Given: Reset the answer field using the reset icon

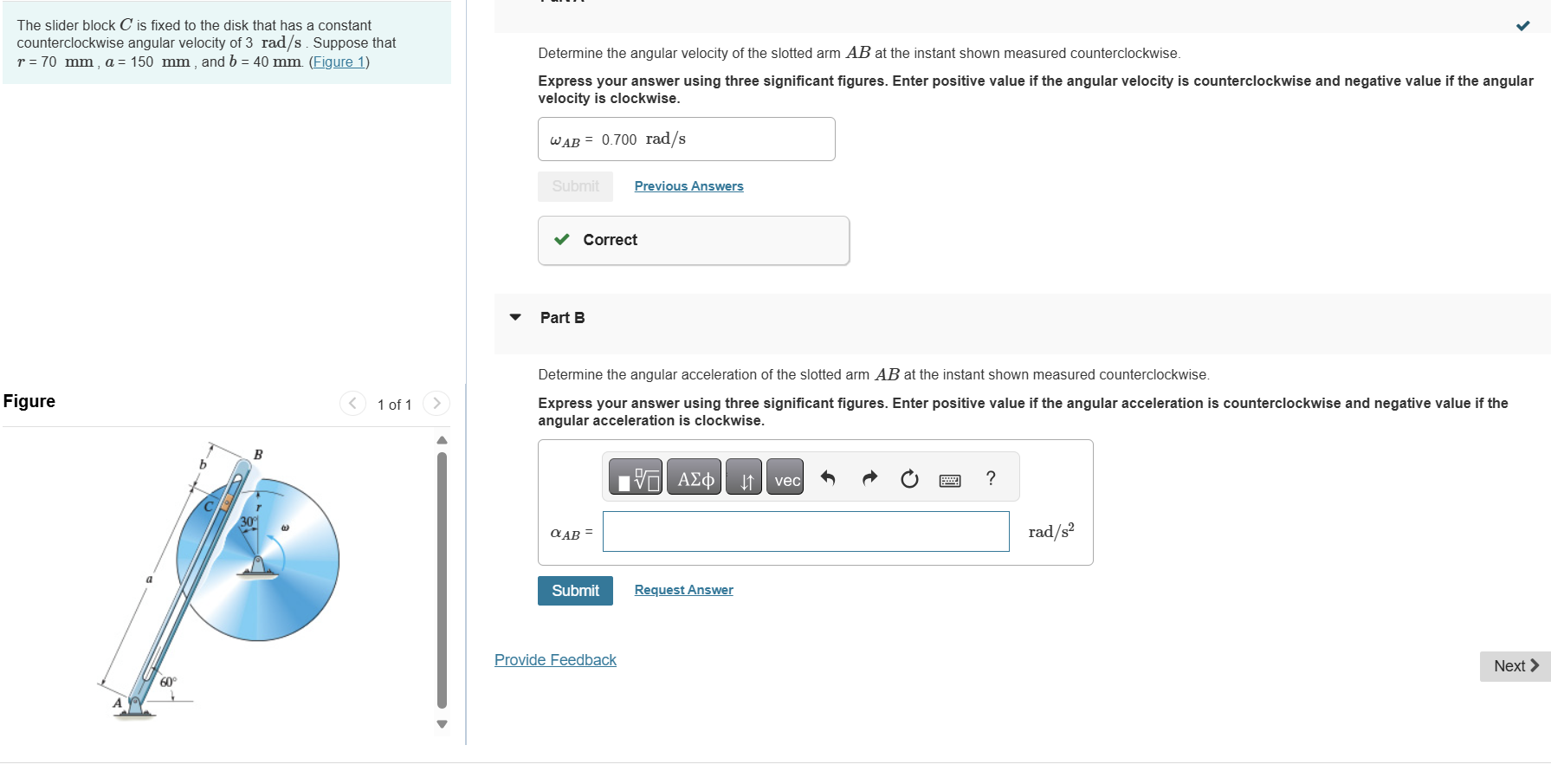Looking at the screenshot, I should pos(908,477).
